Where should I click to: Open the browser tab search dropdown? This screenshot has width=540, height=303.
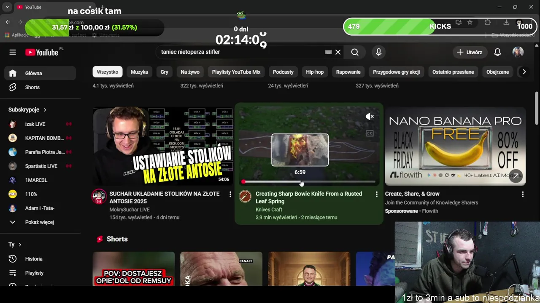tap(7, 7)
